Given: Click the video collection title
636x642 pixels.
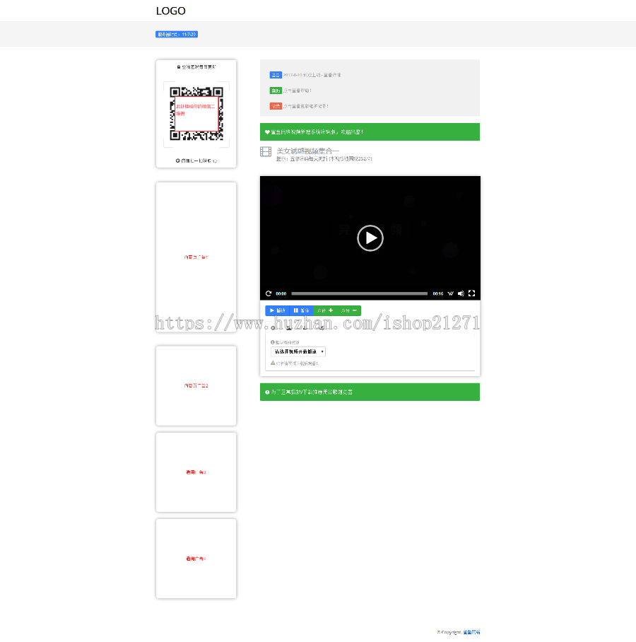Looking at the screenshot, I should click(x=308, y=151).
